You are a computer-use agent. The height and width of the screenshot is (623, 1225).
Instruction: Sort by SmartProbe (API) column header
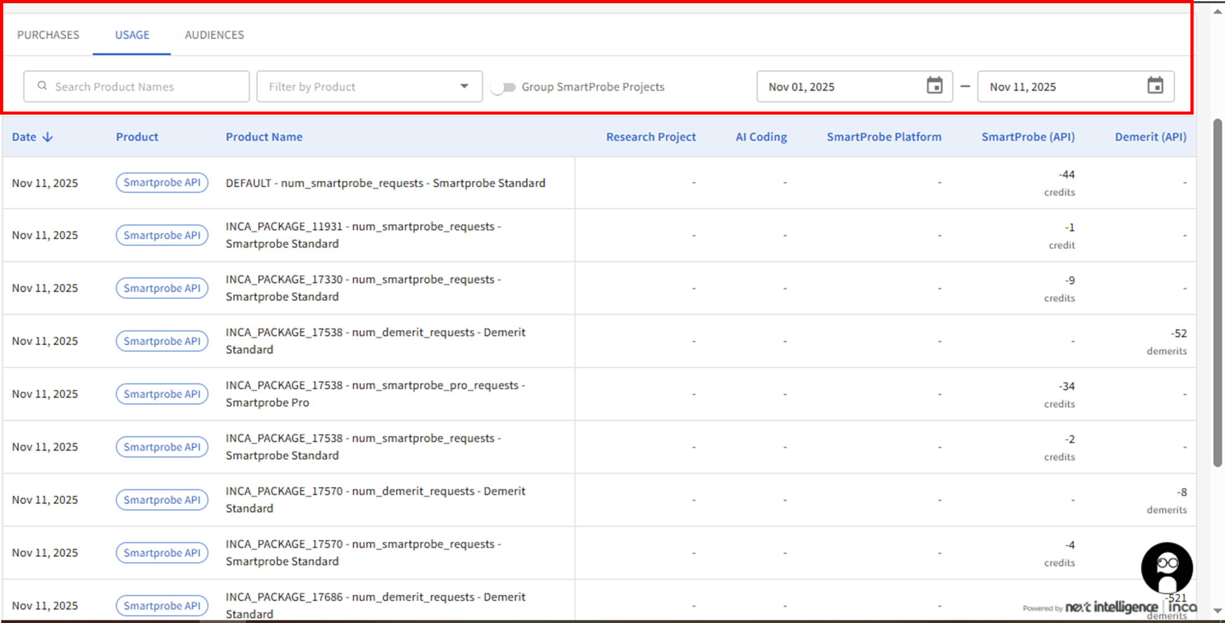[1028, 137]
